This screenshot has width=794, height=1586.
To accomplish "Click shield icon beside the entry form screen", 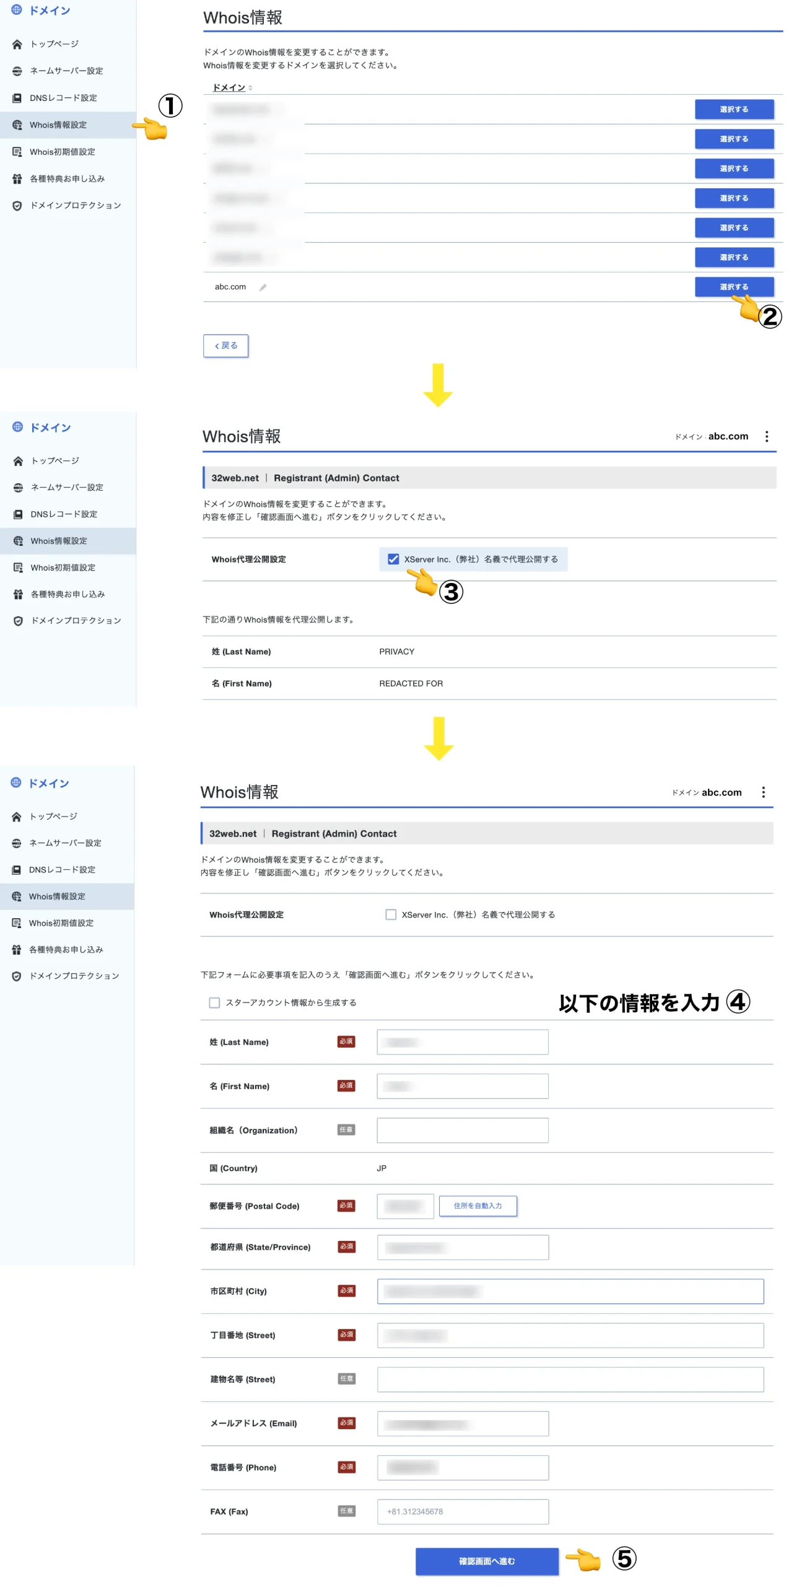I will tap(17, 976).
